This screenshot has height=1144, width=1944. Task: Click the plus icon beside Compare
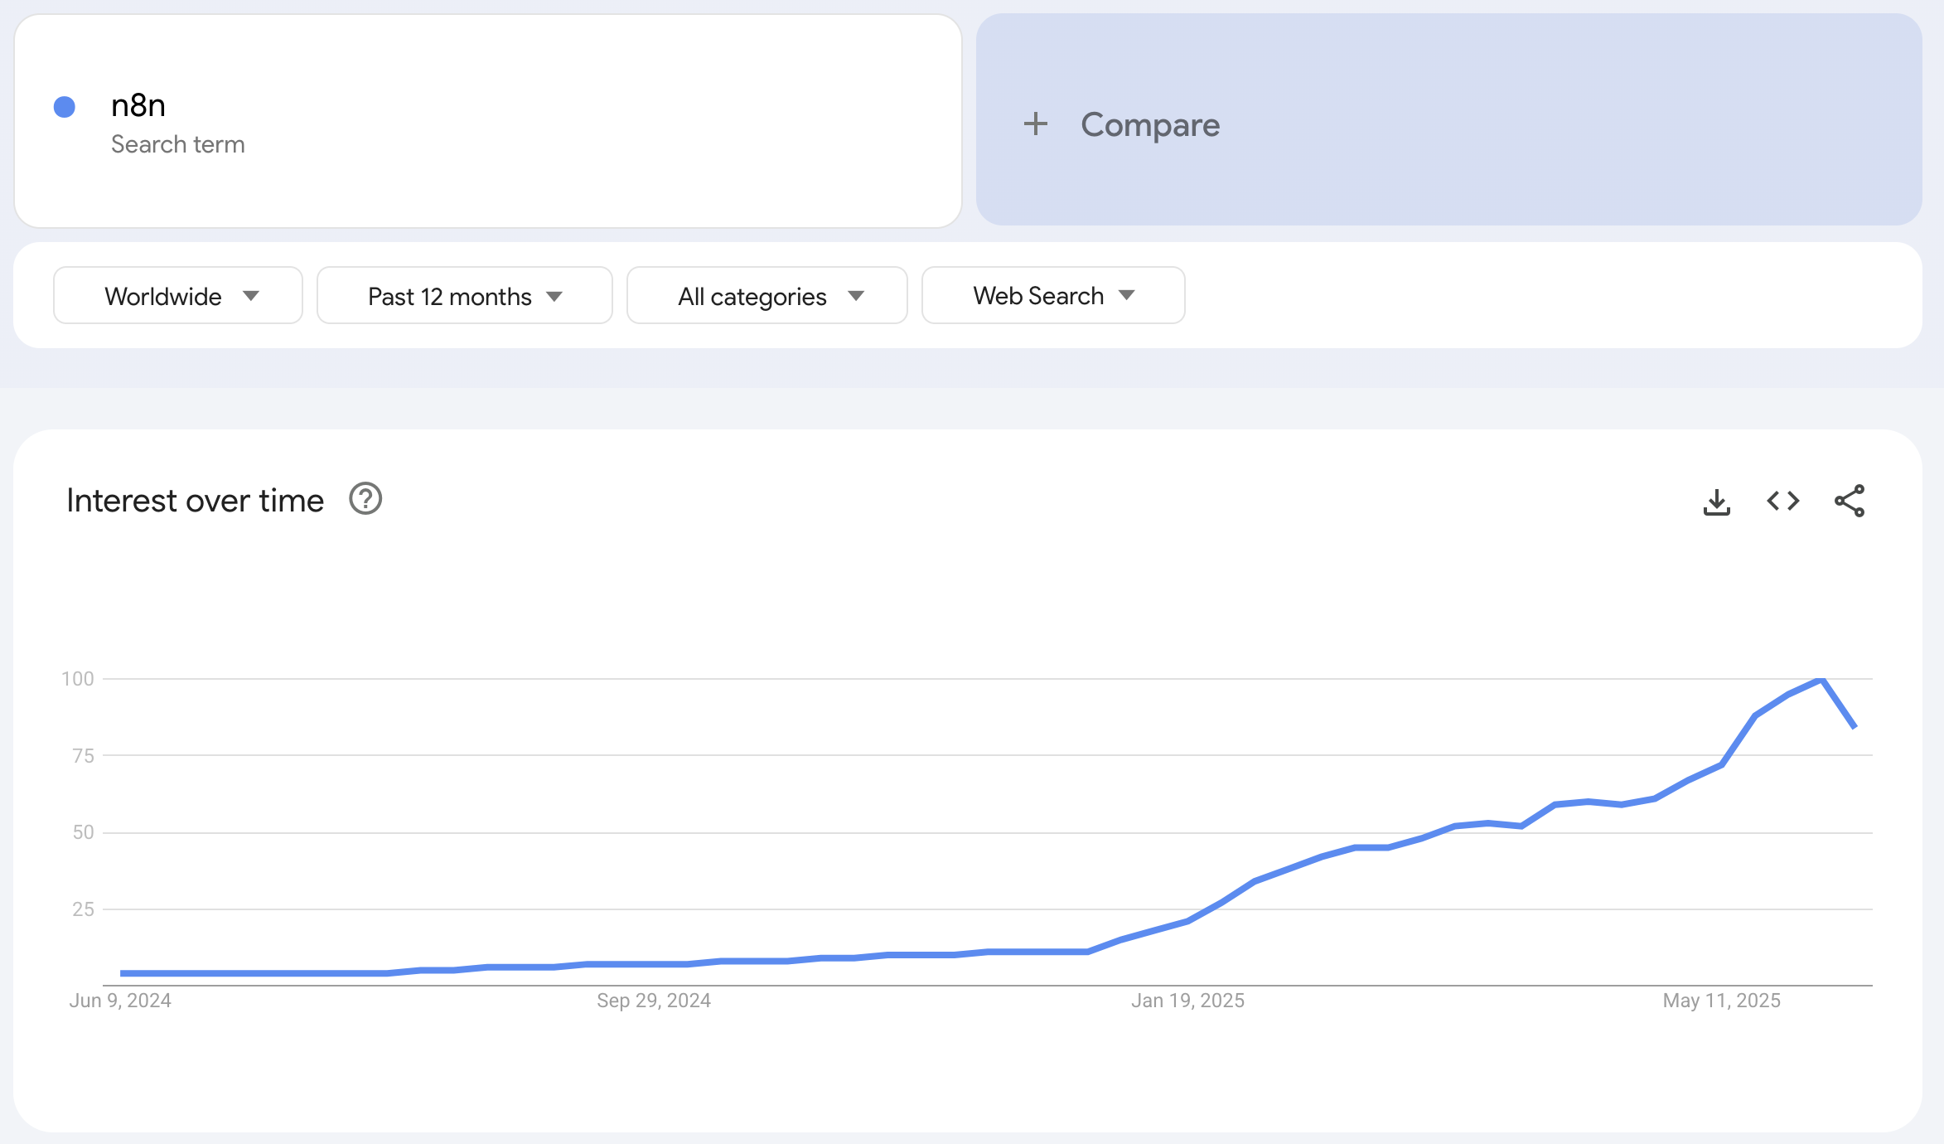click(x=1035, y=124)
